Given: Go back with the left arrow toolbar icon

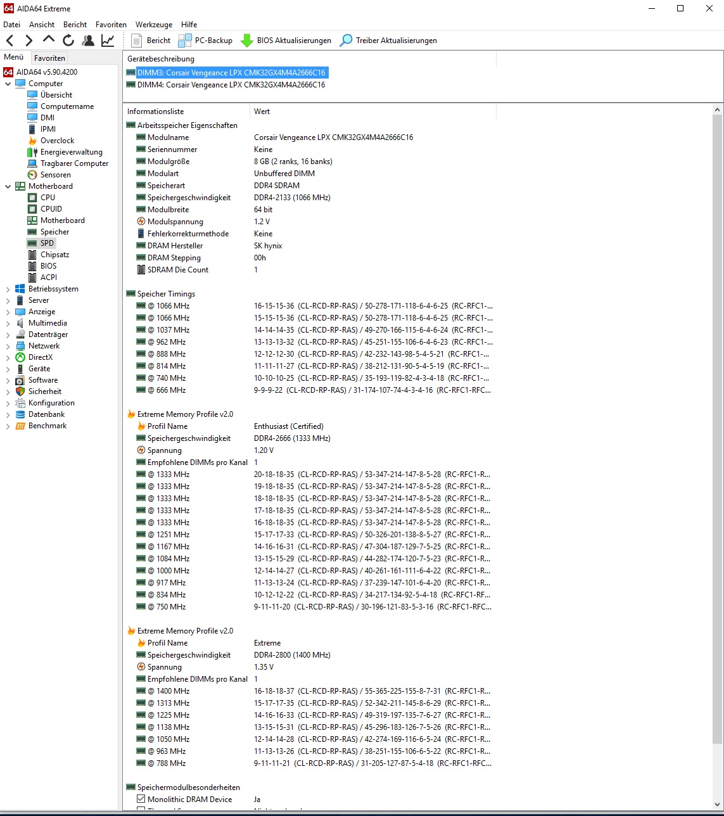Looking at the screenshot, I should [10, 41].
